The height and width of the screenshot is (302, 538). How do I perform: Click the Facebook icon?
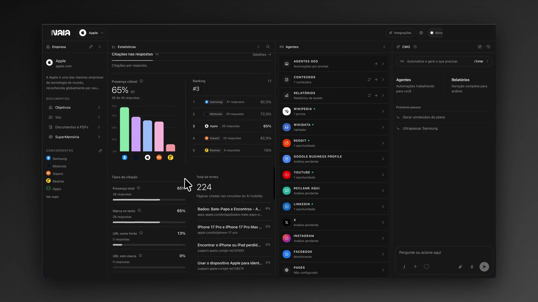pos(287,254)
